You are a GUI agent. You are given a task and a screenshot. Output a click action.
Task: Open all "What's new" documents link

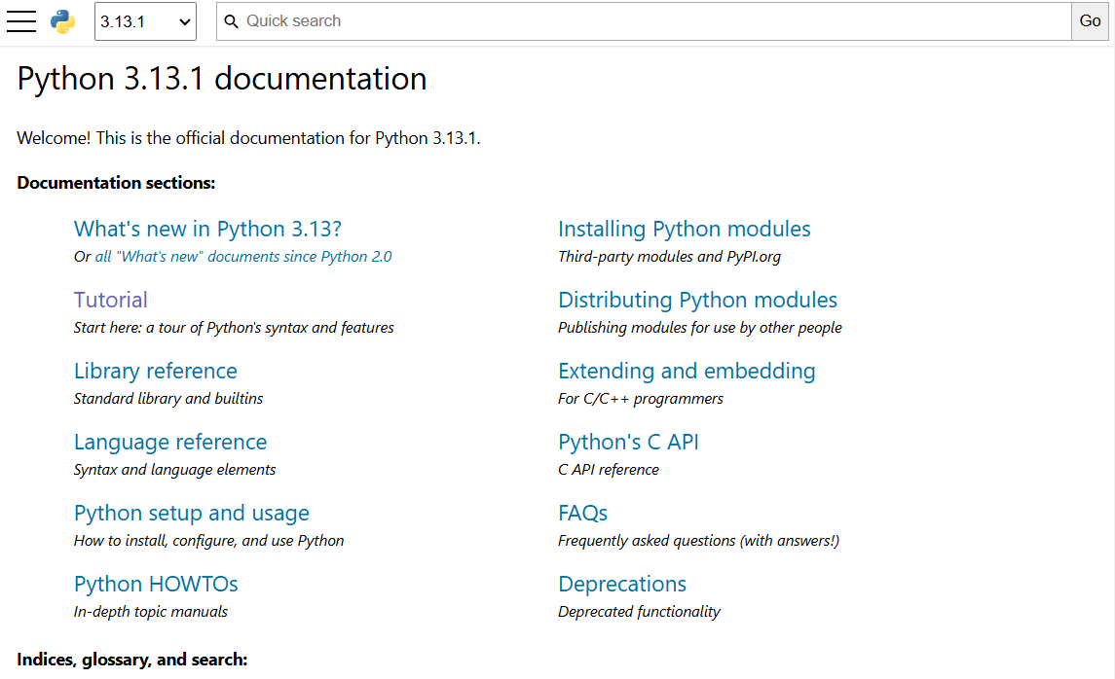click(243, 257)
